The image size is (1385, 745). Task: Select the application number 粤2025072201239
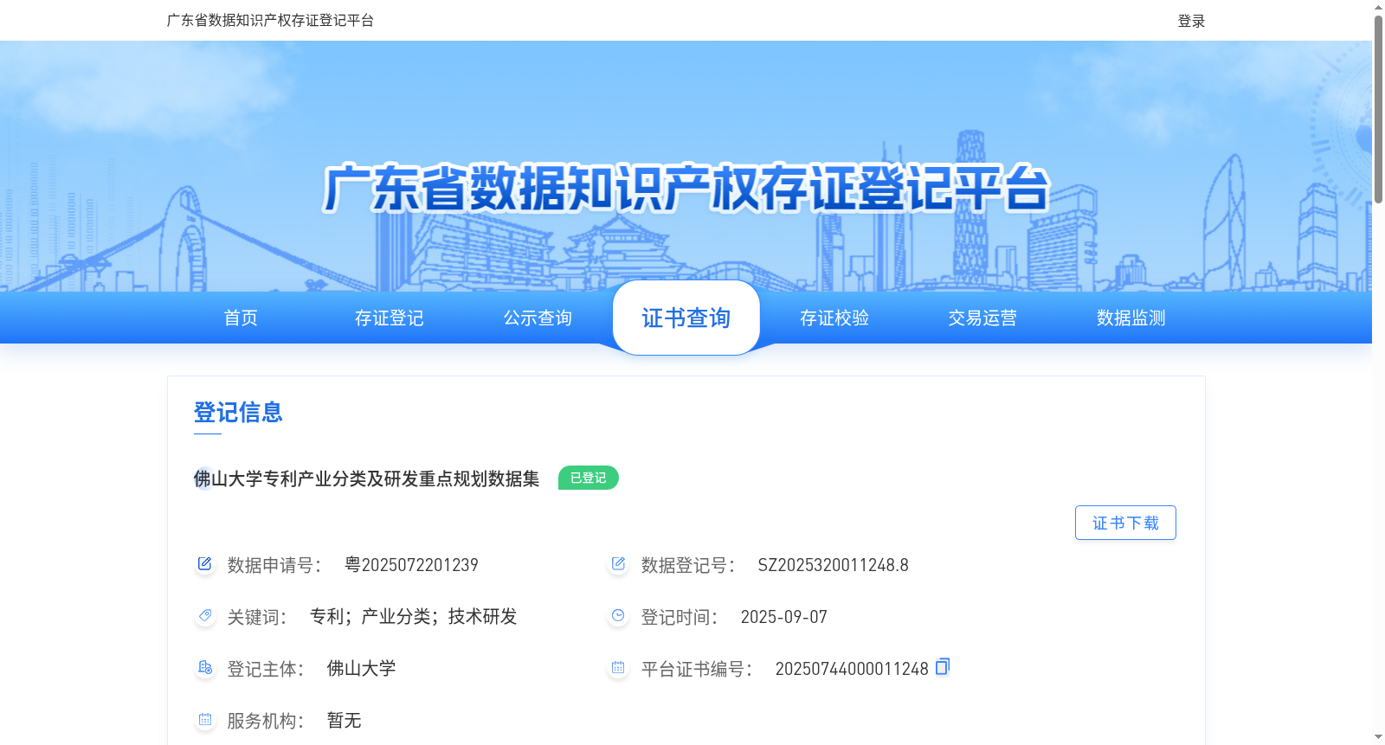[411, 565]
